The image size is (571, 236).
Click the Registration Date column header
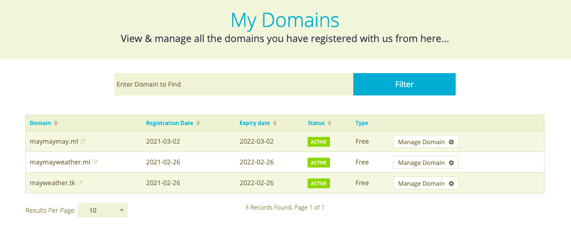pyautogui.click(x=169, y=123)
